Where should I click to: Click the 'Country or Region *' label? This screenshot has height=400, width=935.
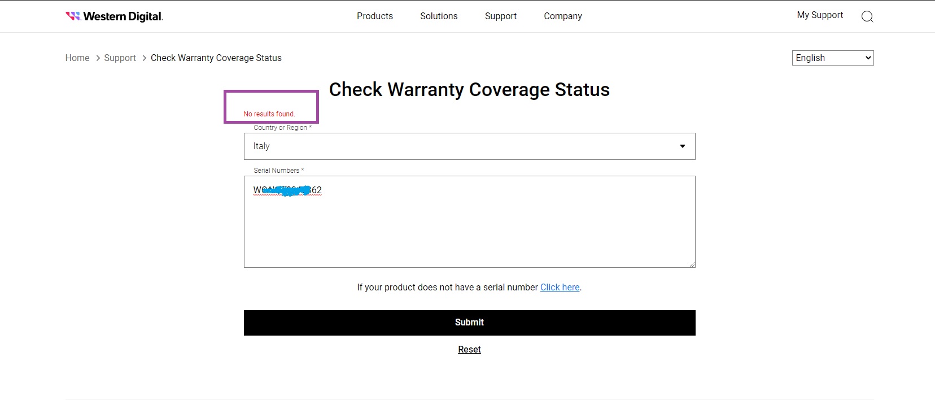pos(282,128)
